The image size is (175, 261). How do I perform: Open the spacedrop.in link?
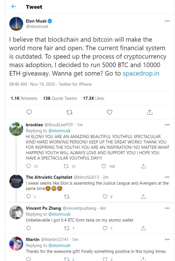click(x=141, y=74)
